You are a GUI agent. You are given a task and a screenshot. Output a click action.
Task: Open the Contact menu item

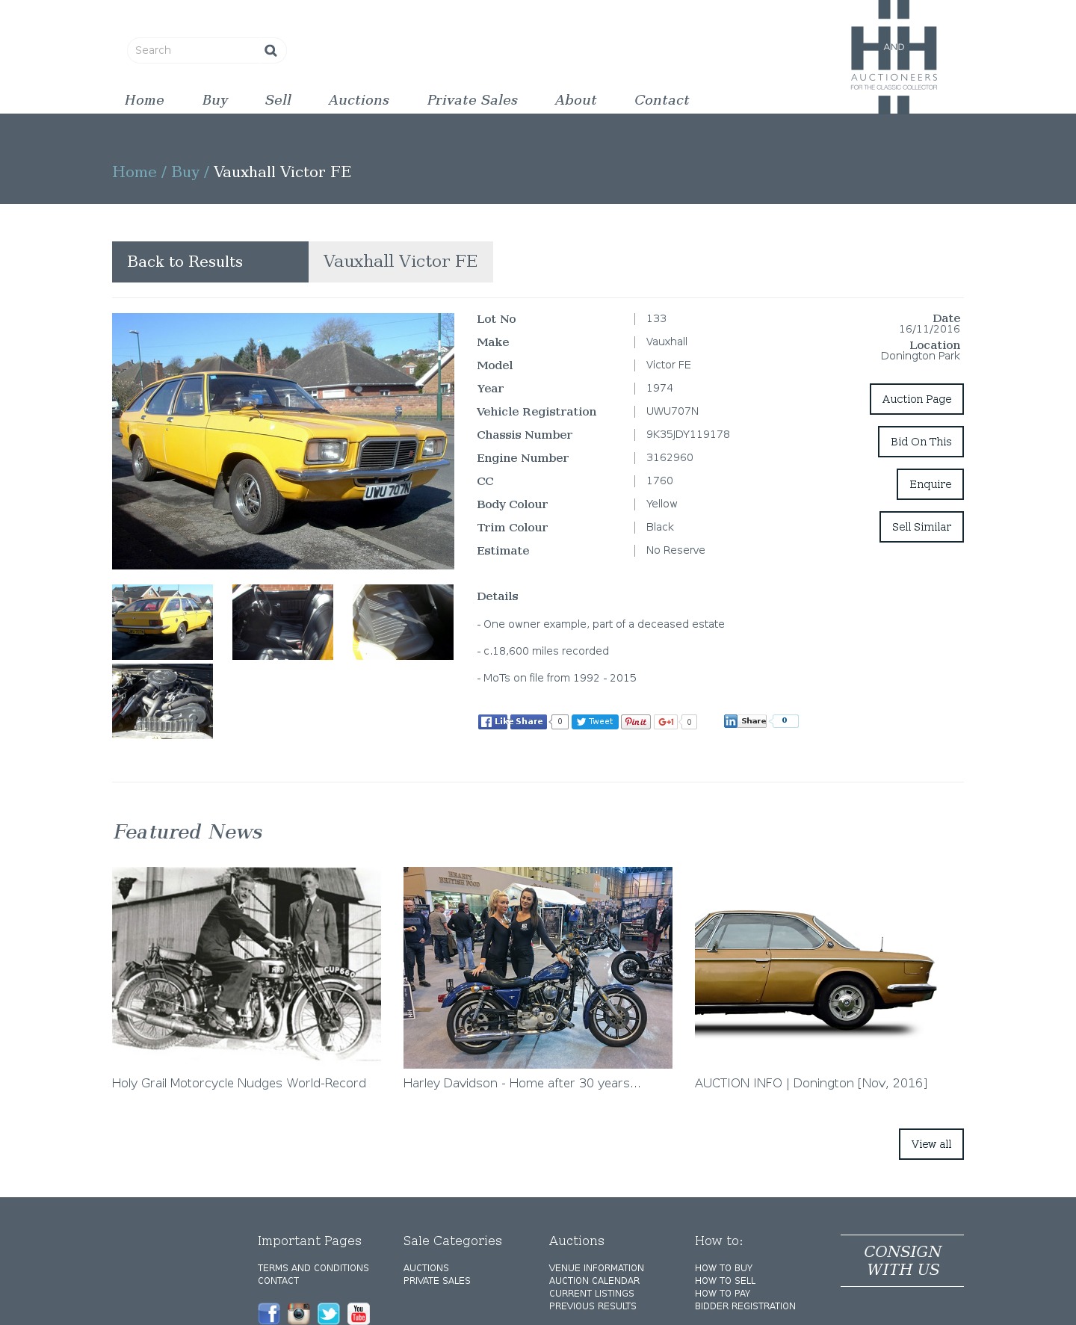pos(661,100)
